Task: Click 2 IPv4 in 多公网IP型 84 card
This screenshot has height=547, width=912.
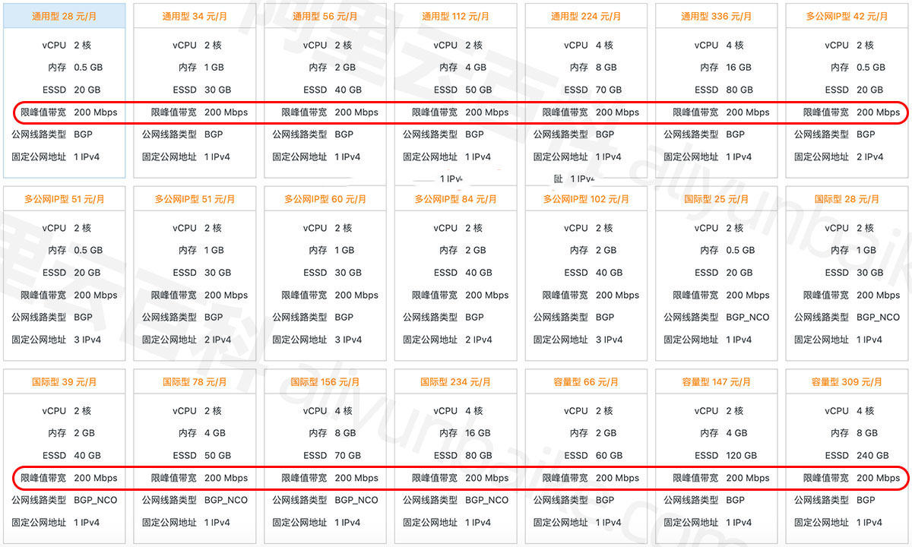Action: [479, 340]
